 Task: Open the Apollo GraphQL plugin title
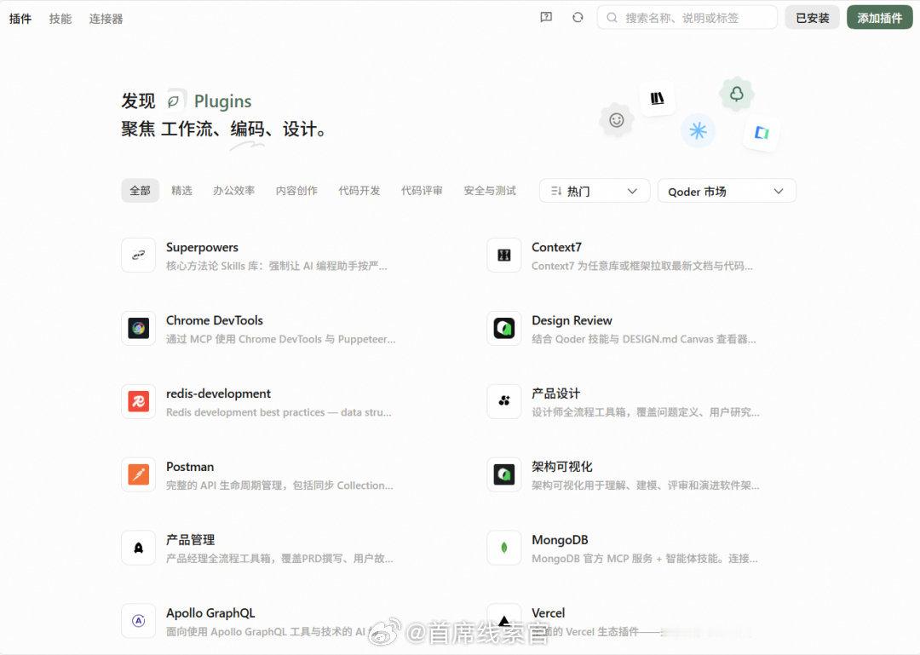pos(210,612)
